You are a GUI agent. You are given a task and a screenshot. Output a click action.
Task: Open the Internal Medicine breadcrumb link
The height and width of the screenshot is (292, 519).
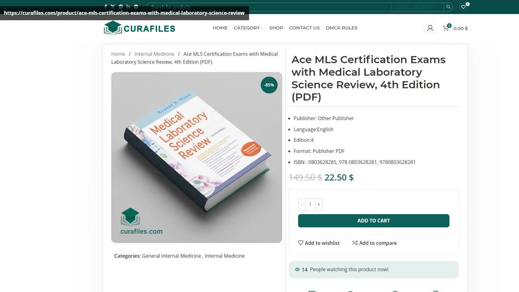154,54
